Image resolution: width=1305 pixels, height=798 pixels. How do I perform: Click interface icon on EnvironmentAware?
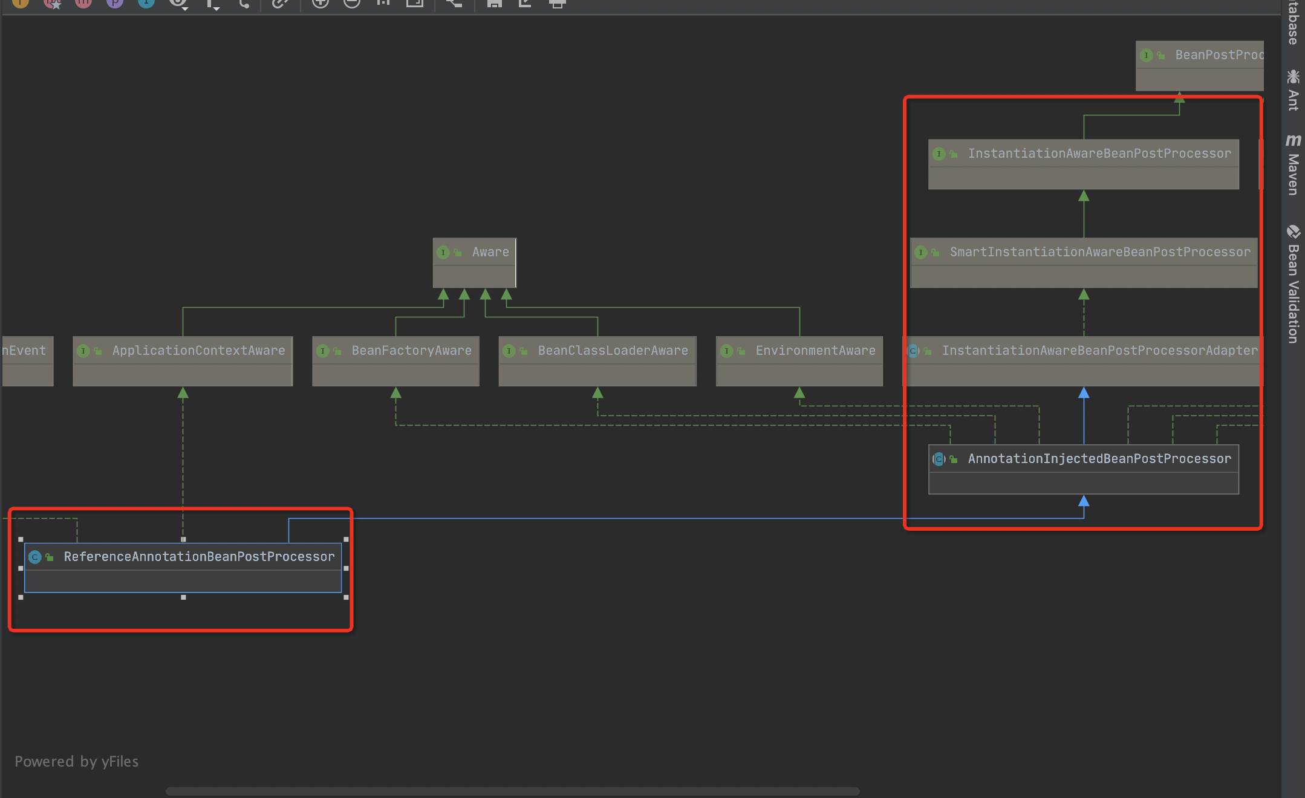(x=727, y=351)
